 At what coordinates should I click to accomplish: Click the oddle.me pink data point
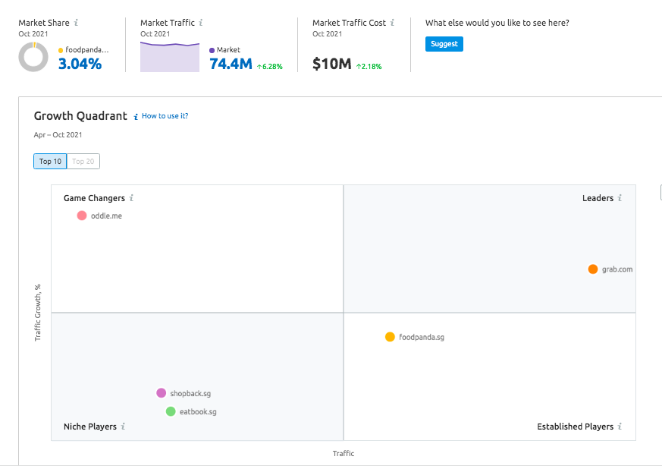coord(82,216)
